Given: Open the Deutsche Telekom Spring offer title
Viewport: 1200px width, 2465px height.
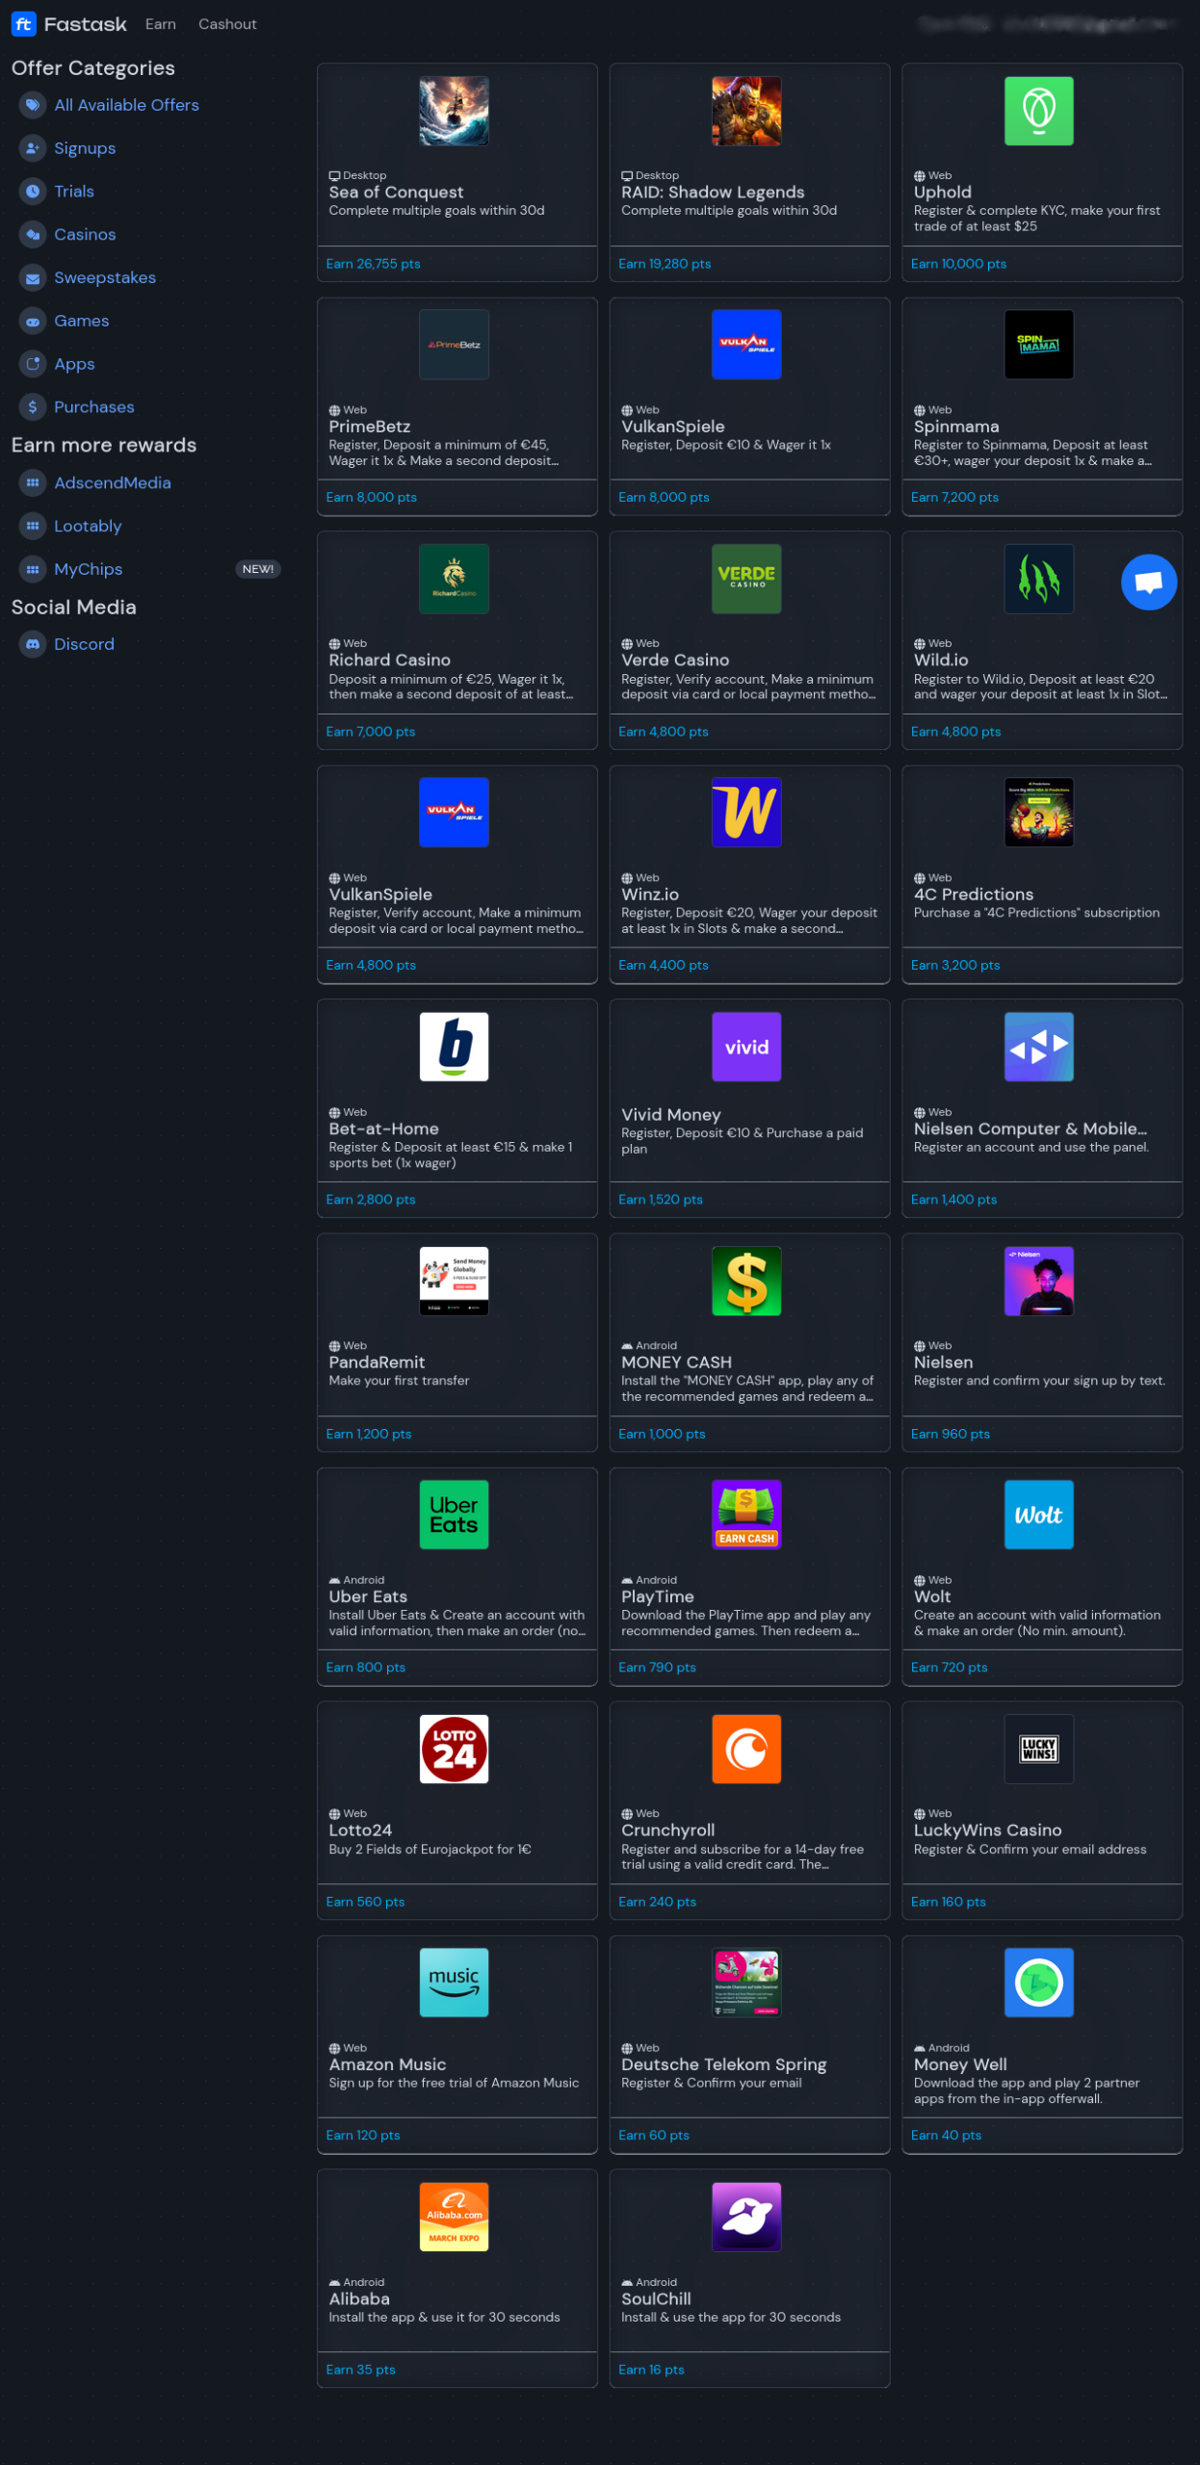Looking at the screenshot, I should [724, 2065].
